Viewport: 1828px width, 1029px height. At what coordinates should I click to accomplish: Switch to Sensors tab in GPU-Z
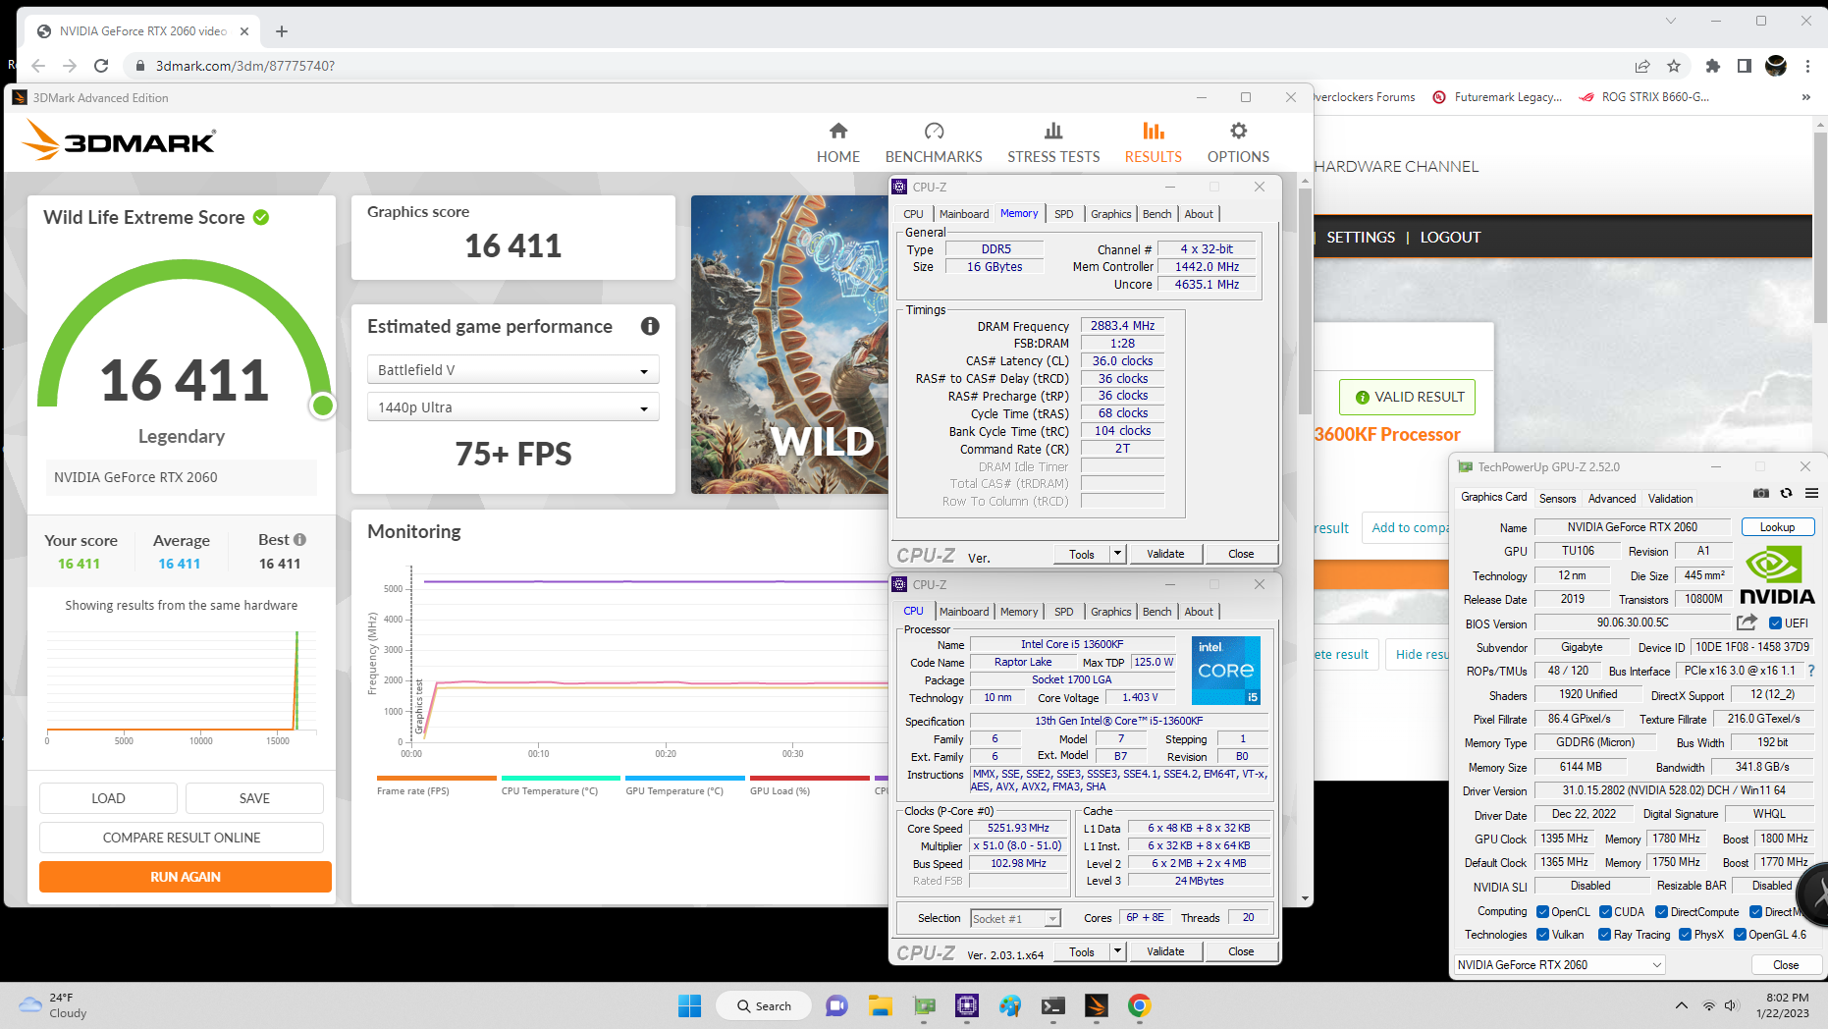click(x=1557, y=499)
